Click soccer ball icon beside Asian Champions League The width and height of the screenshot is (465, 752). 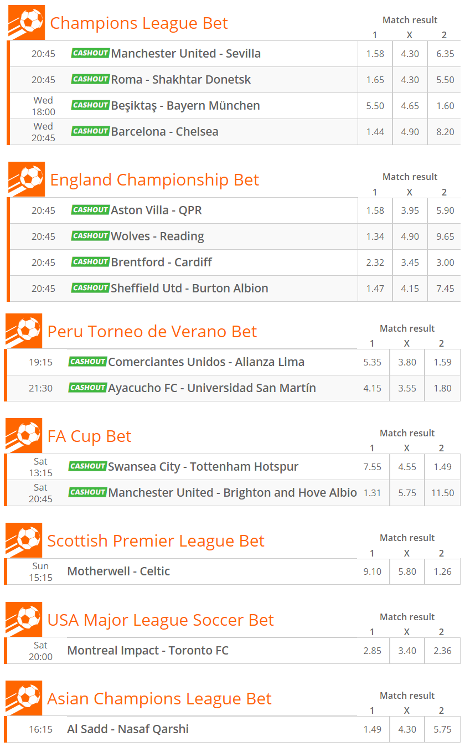click(23, 698)
